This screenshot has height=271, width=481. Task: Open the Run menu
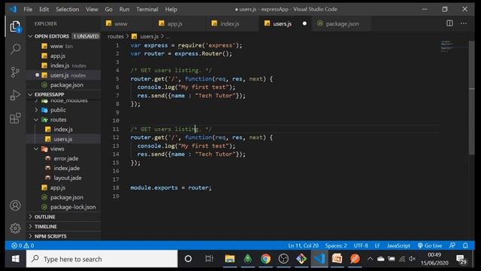[124, 9]
